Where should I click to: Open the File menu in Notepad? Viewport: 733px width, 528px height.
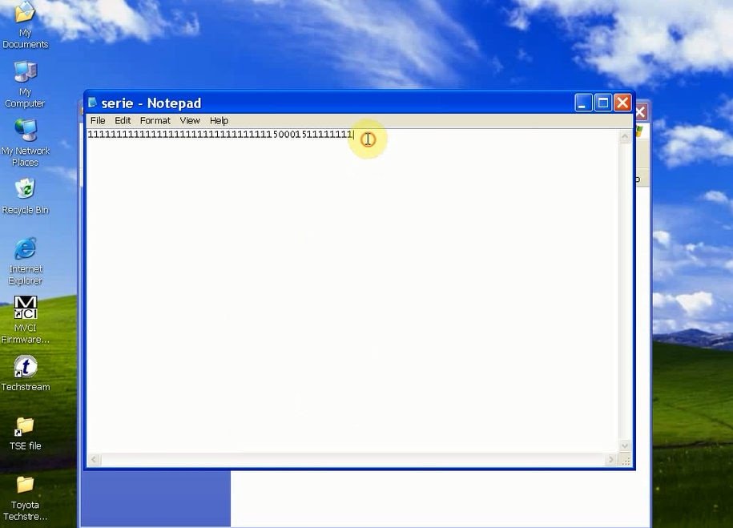(x=98, y=121)
